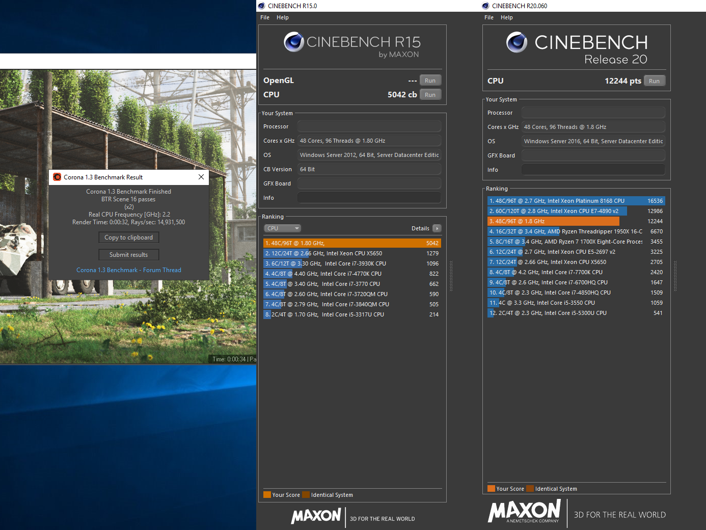Screen dimensions: 706x530
Task: Select R20 ranking row Xeon E7-4890 v2
Action: pyautogui.click(x=576, y=211)
